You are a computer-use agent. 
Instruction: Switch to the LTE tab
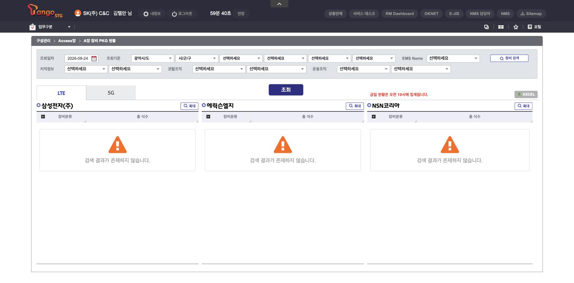click(x=61, y=93)
